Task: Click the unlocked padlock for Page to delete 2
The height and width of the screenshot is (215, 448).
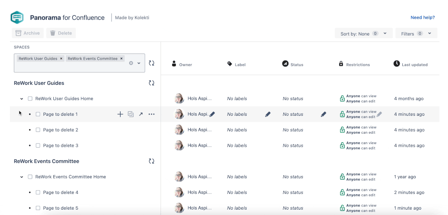Action: (342, 130)
